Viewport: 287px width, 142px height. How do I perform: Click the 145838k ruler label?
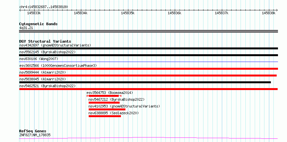269,13
